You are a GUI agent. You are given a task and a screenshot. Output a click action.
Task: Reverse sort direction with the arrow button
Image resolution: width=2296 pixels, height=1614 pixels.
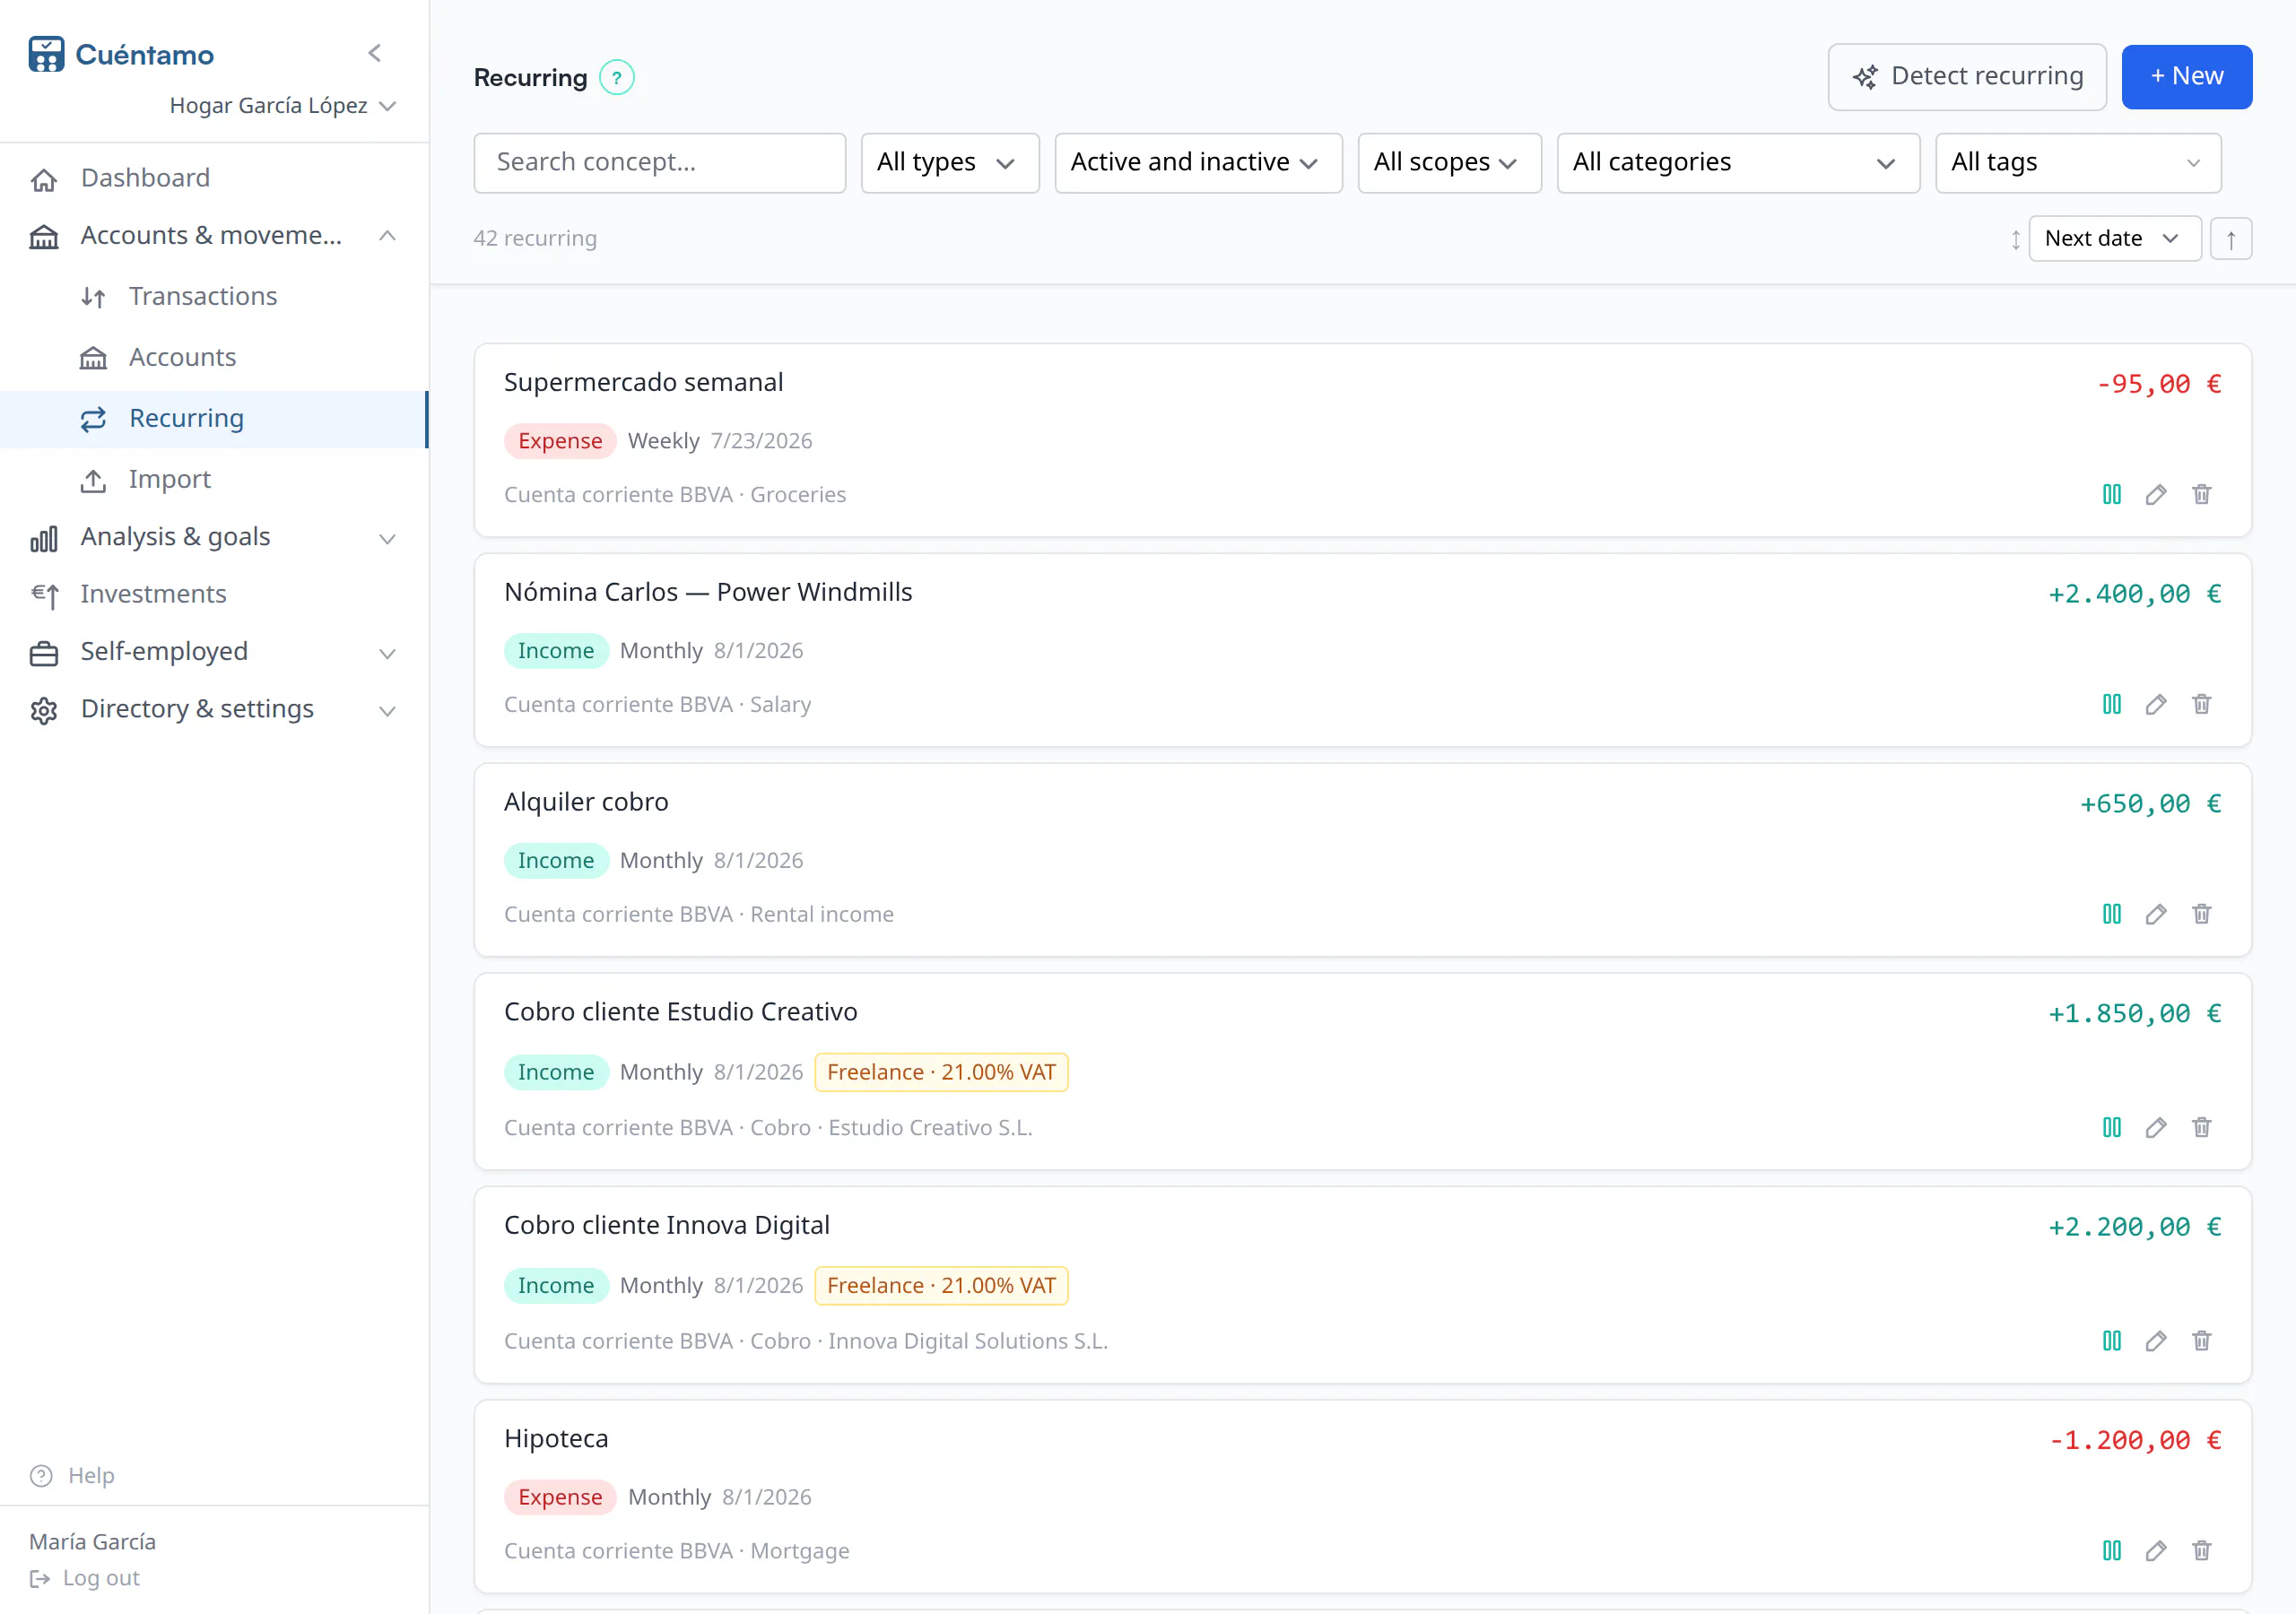pos(2231,238)
